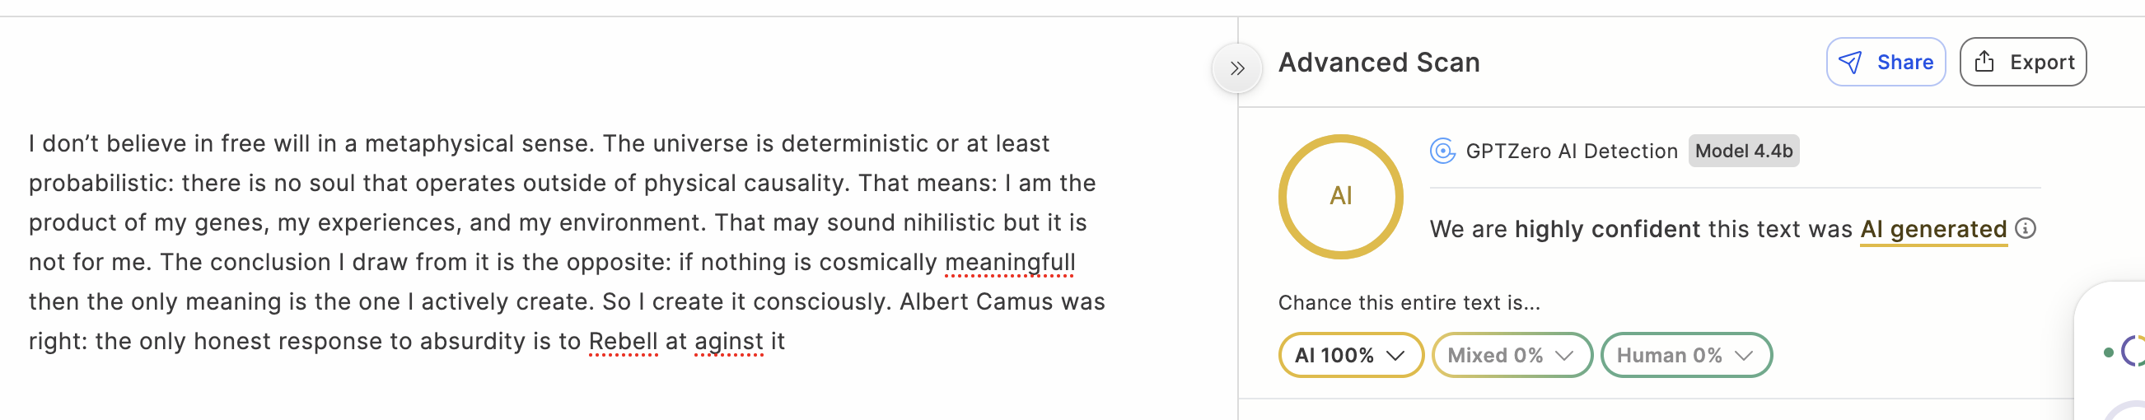The height and width of the screenshot is (420, 2145).
Task: Expand the Mixed 0% dropdown
Action: [x=1512, y=356]
